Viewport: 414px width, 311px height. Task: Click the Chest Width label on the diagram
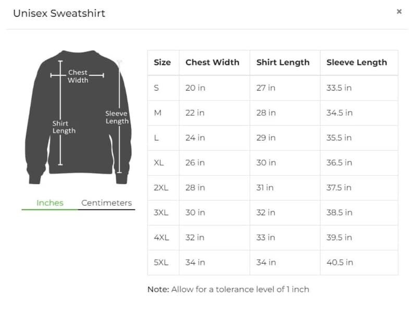pyautogui.click(x=78, y=77)
